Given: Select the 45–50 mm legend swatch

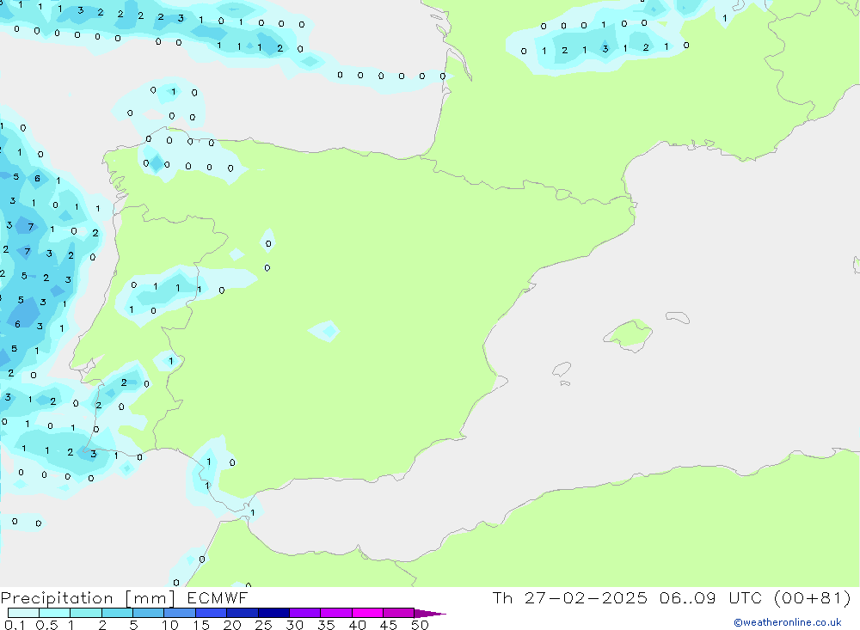Looking at the screenshot, I should point(398,613).
